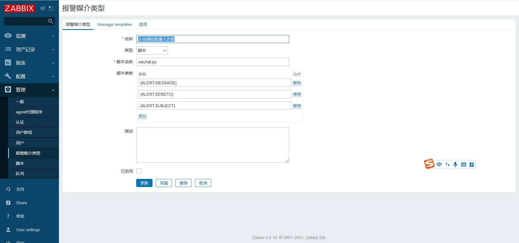Image resolution: width=519 pixels, height=243 pixels.
Task: Click Sogou voice input microphone icon
Action: coord(455,164)
